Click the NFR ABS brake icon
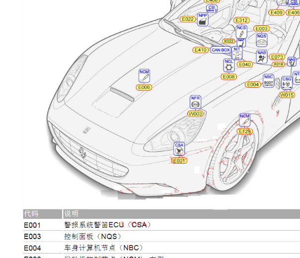The image size is (300, 258). click(x=195, y=102)
